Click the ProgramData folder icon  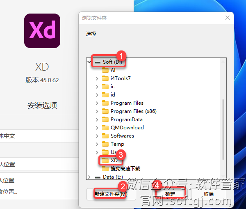105,119
